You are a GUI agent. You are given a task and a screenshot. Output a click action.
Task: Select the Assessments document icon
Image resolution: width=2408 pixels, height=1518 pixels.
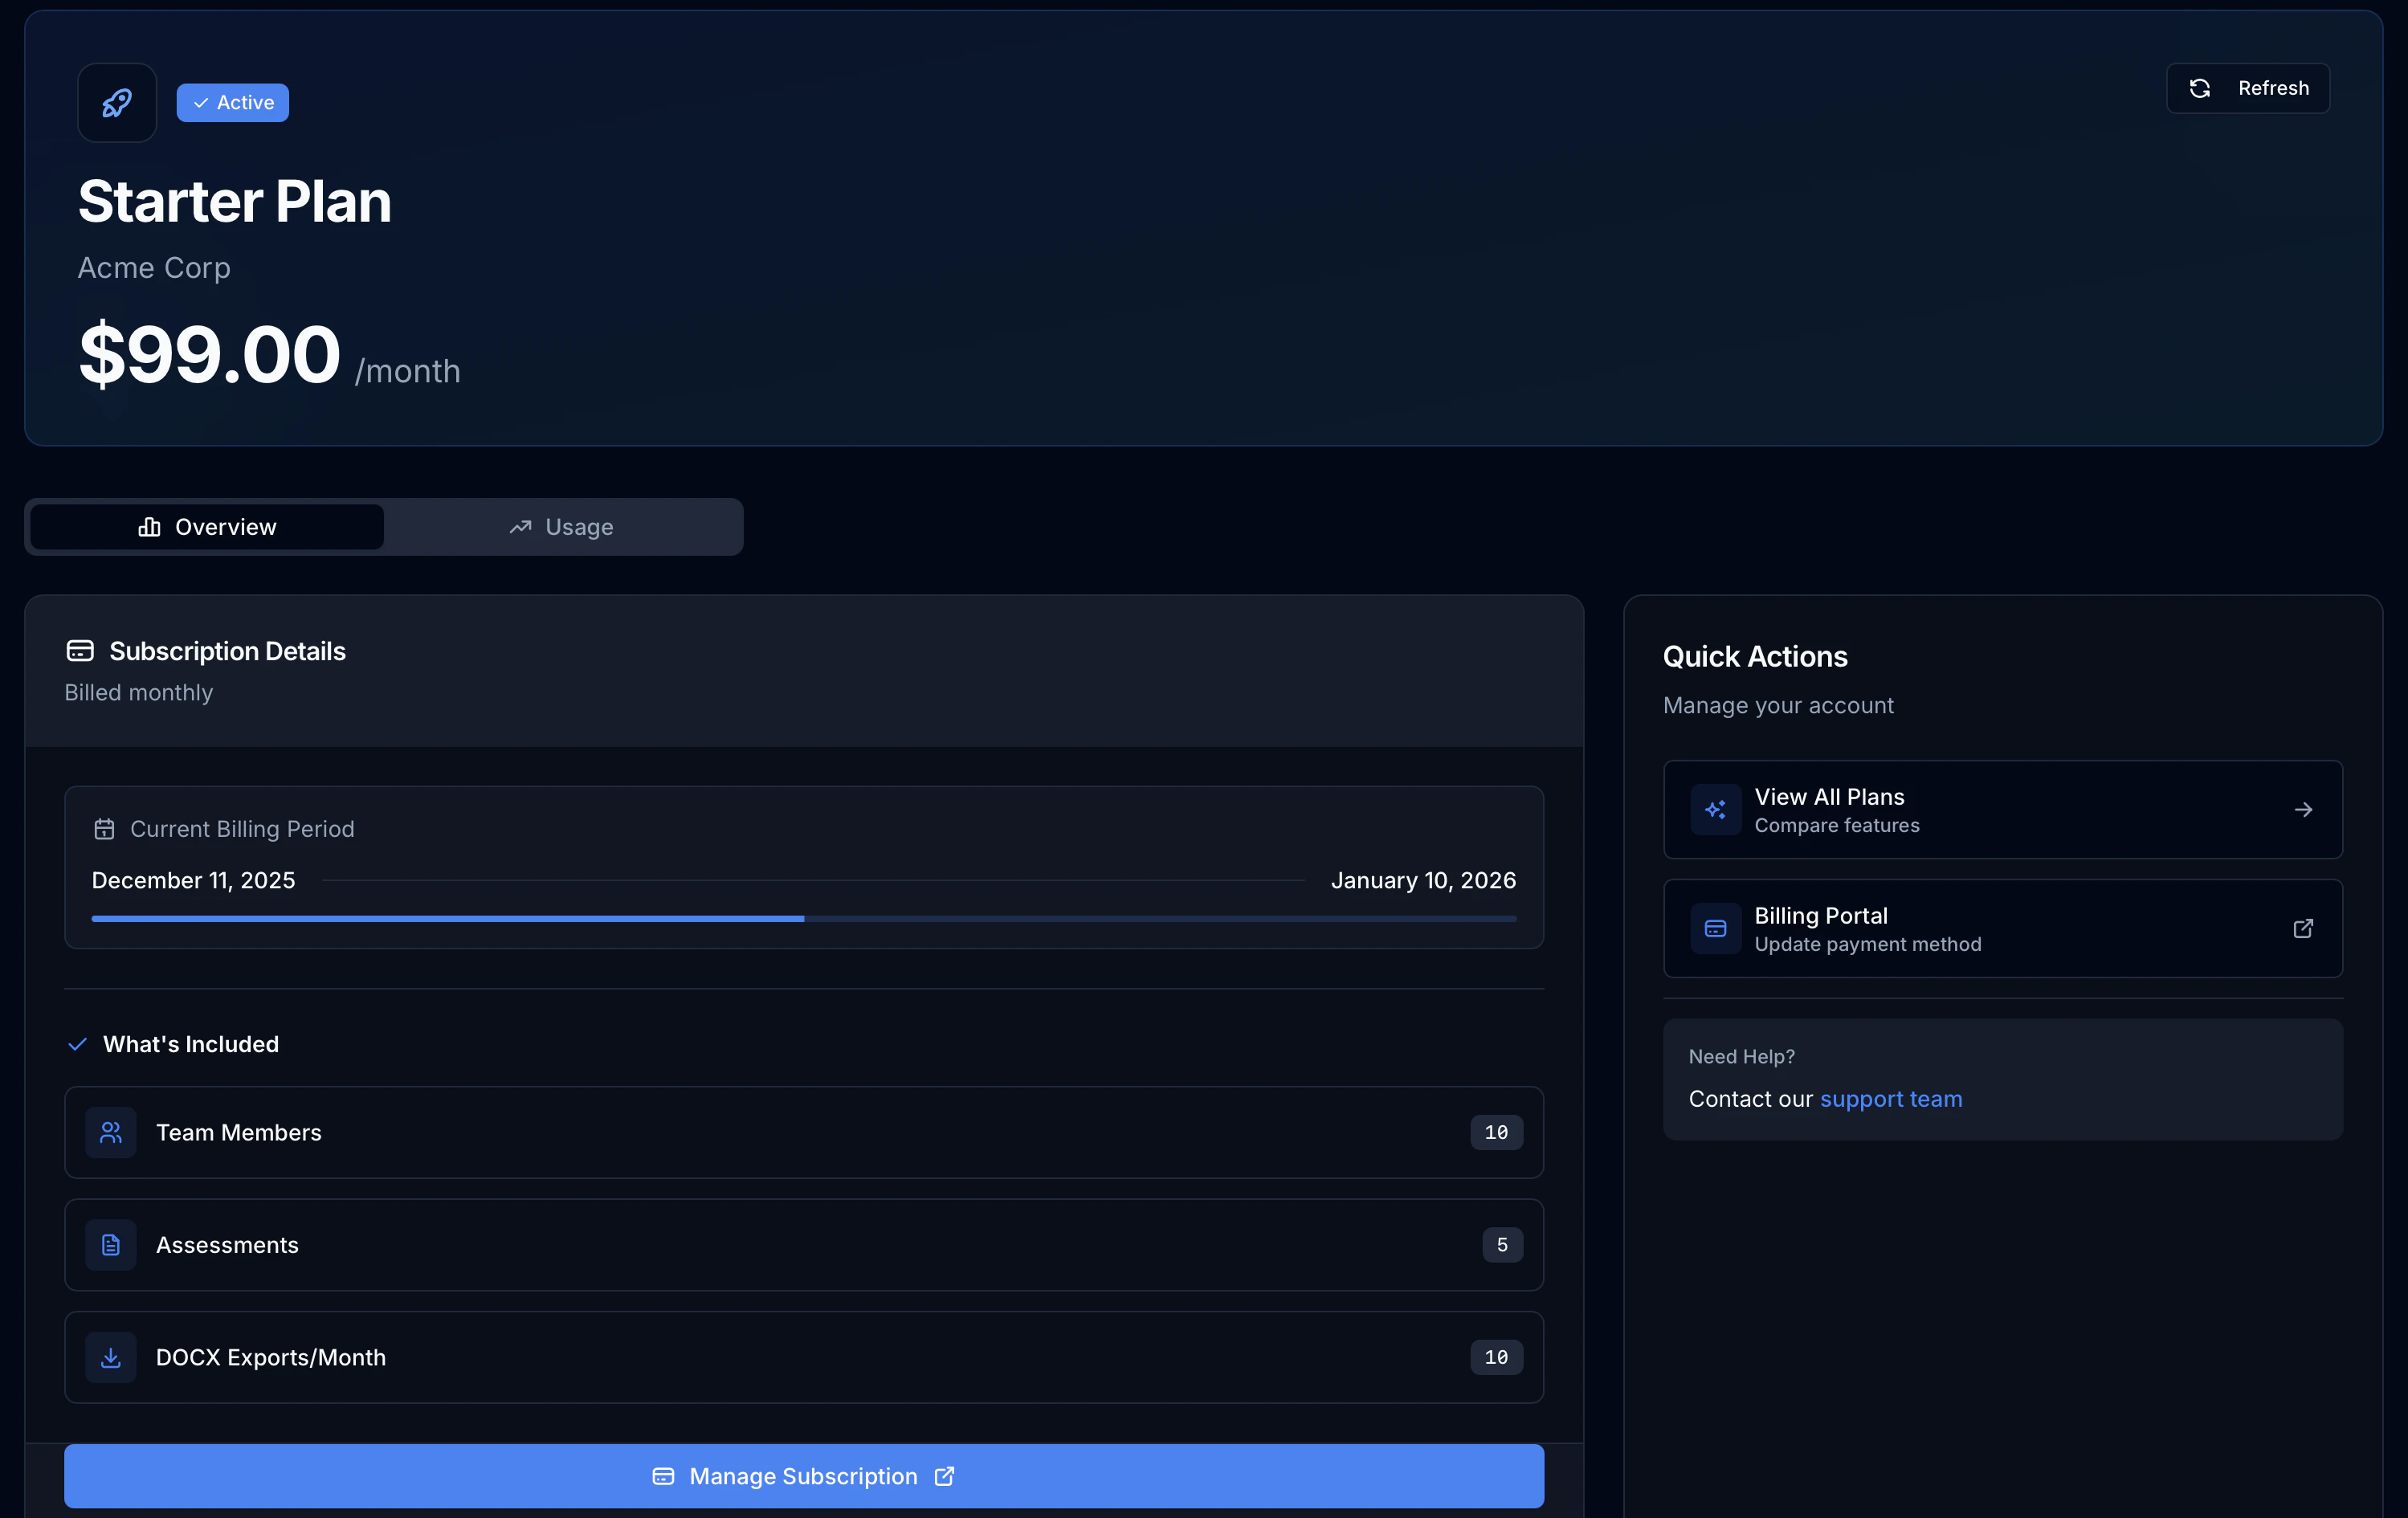[111, 1245]
